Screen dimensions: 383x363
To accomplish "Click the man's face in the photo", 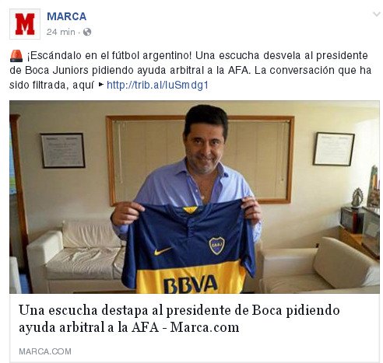I will pyautogui.click(x=206, y=148).
